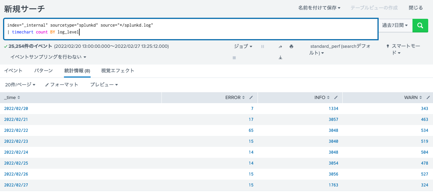This screenshot has height=195, width=433.
Task: Click WARN value 343 for 2022/02/20
Action: (424, 109)
